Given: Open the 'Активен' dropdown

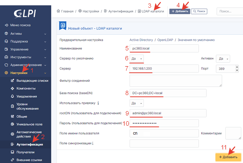Looking at the screenshot, I should [222, 59].
